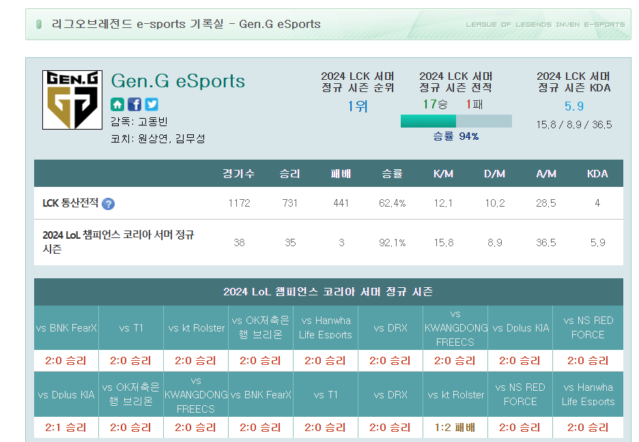Click the 731 wins cell
The width and height of the screenshot is (639, 442).
pos(289,203)
